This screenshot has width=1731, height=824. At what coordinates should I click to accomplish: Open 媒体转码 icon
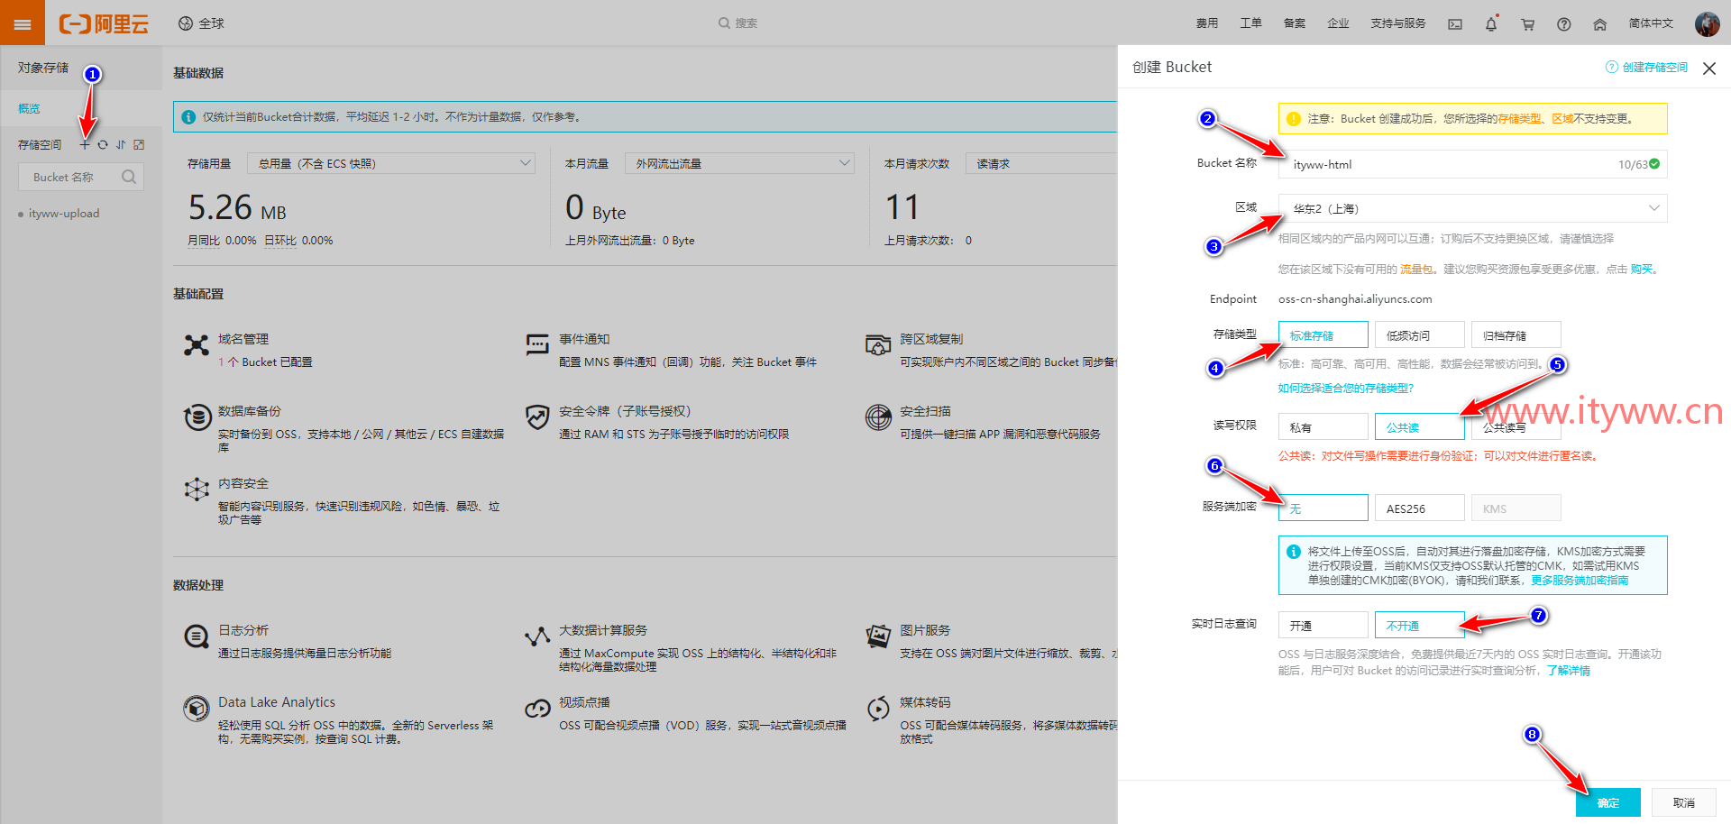click(878, 709)
